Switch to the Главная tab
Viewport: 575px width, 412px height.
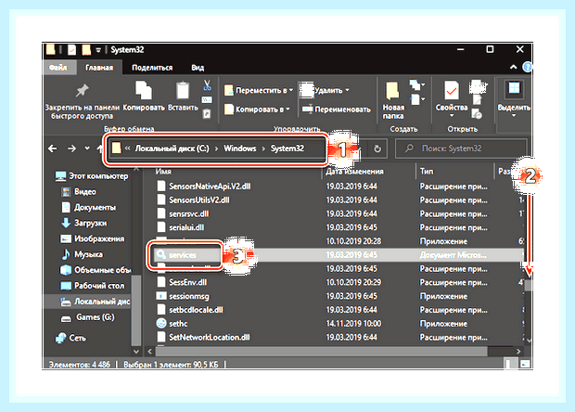coord(99,68)
